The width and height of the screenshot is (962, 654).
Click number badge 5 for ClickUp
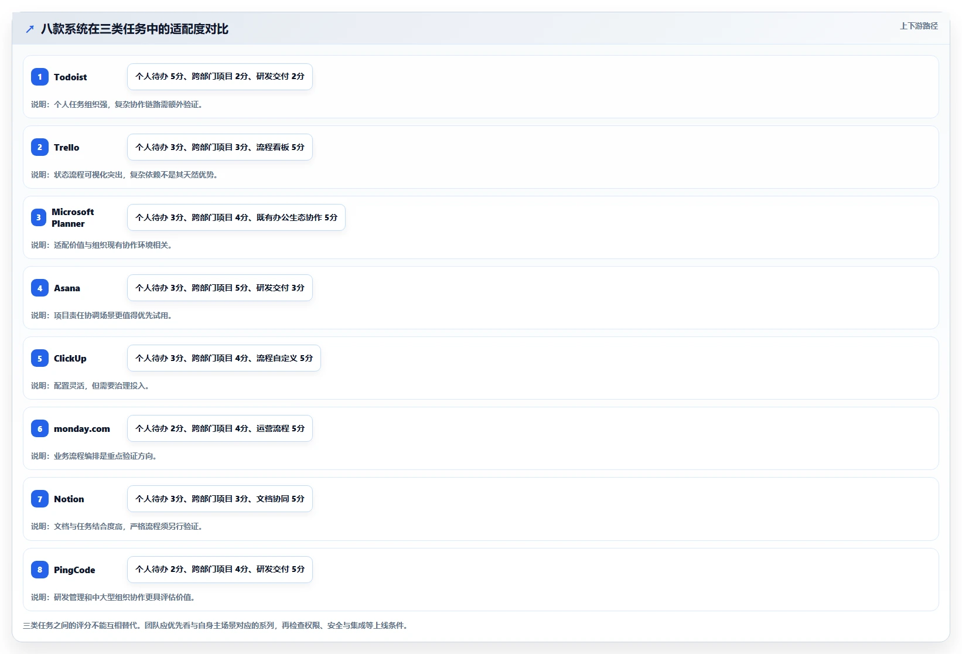pos(40,358)
